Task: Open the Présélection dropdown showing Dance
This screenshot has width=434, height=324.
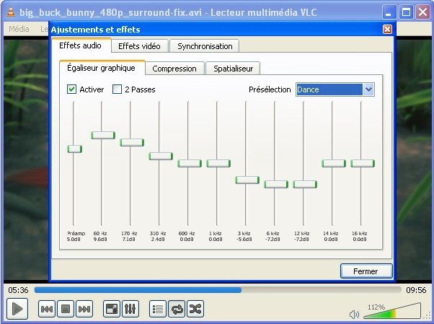Action: pyautogui.click(x=335, y=89)
